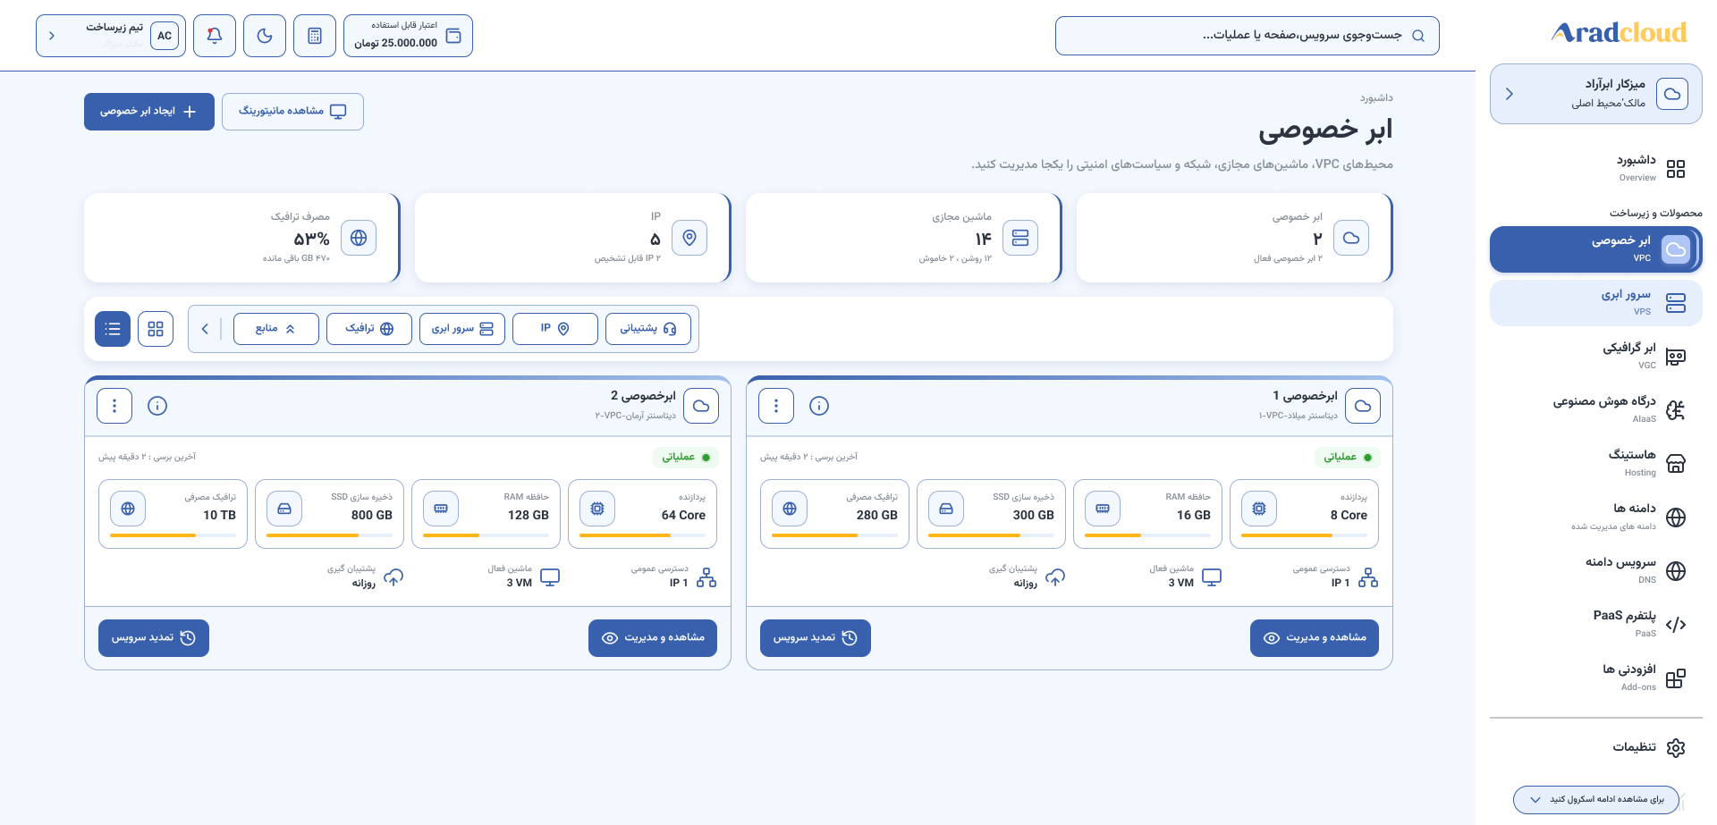
Task: Click تمدید سرویس for ابرخصوصی 2
Action: pyautogui.click(x=154, y=638)
